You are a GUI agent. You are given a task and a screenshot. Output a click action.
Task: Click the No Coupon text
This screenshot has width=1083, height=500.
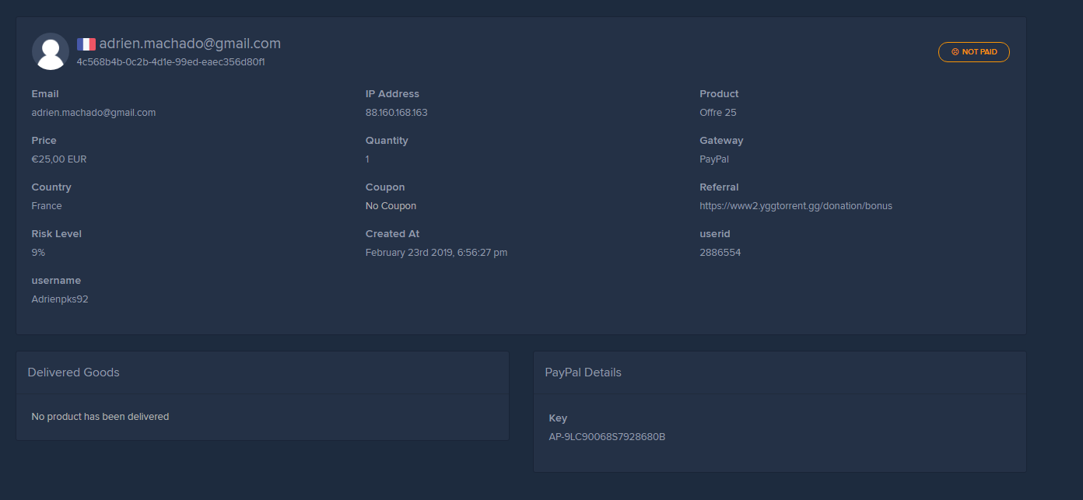click(x=391, y=206)
